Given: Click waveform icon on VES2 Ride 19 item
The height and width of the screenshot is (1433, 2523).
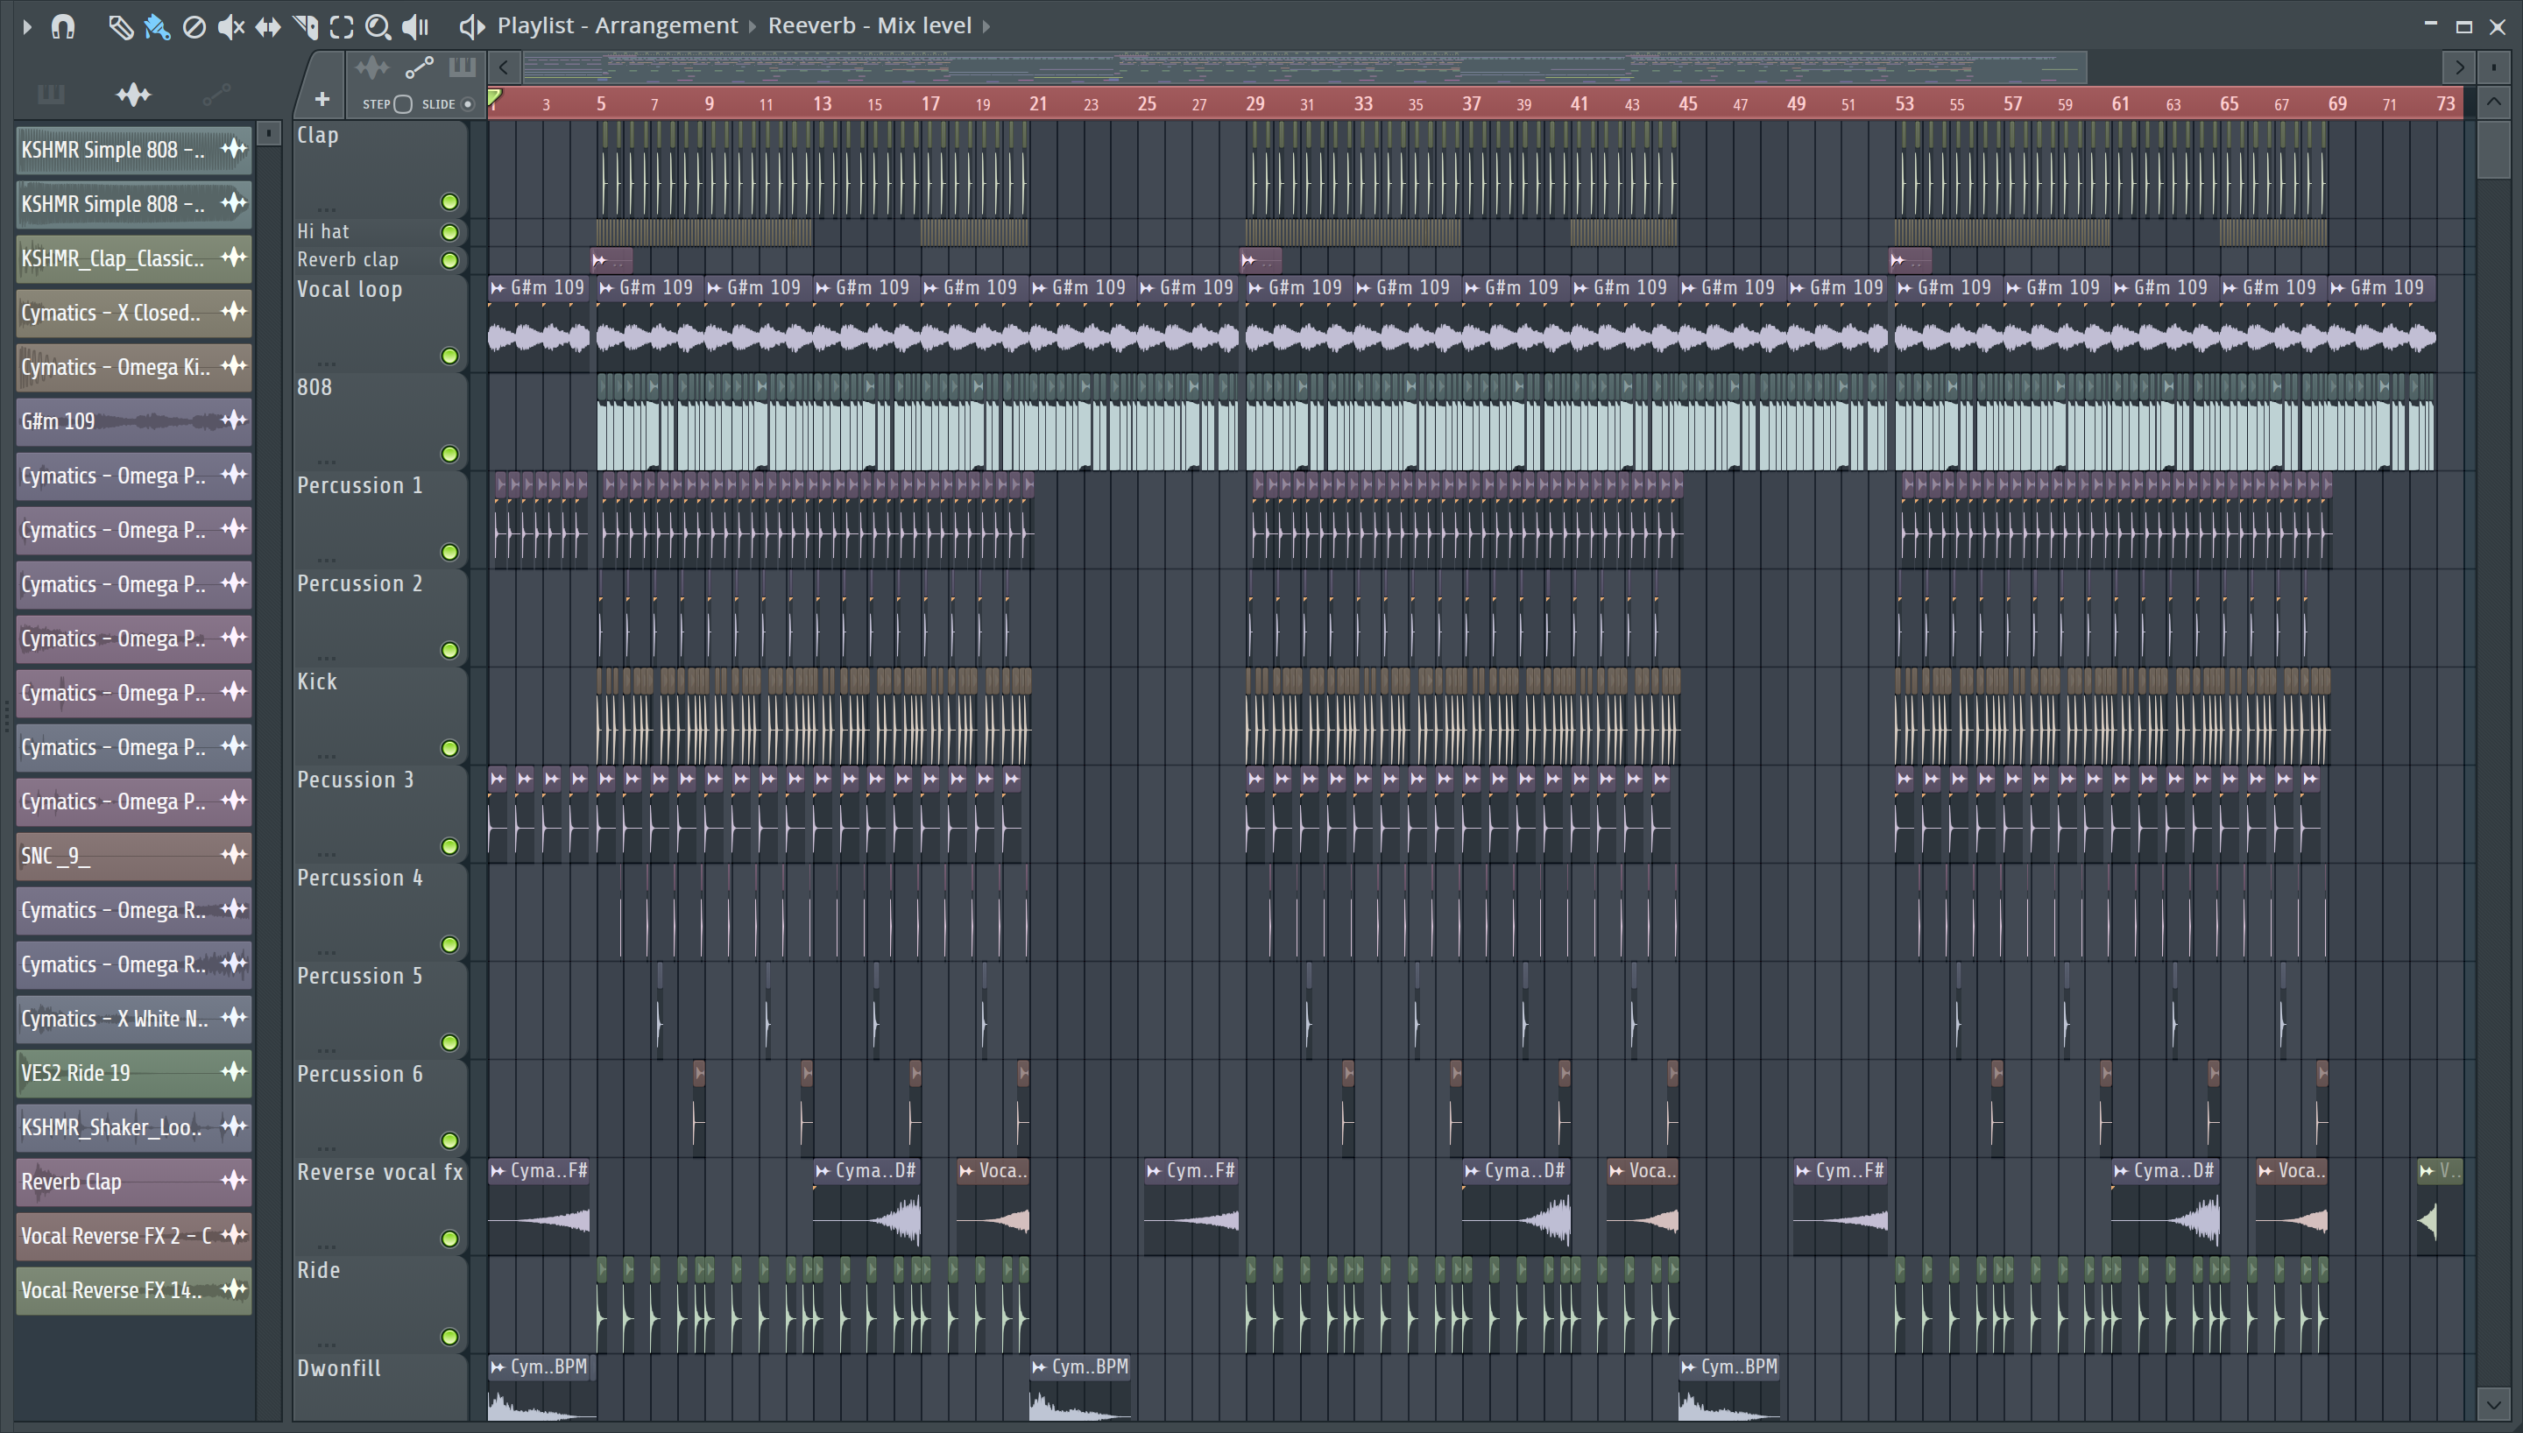Looking at the screenshot, I should (233, 1073).
